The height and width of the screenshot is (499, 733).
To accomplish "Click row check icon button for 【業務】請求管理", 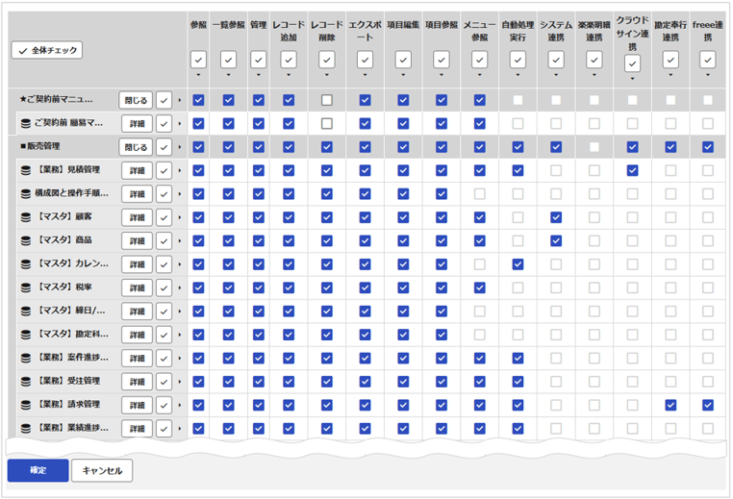I will click(x=164, y=405).
